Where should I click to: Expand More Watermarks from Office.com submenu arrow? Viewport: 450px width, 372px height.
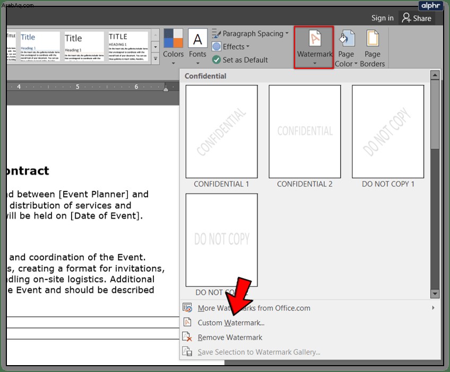point(433,308)
